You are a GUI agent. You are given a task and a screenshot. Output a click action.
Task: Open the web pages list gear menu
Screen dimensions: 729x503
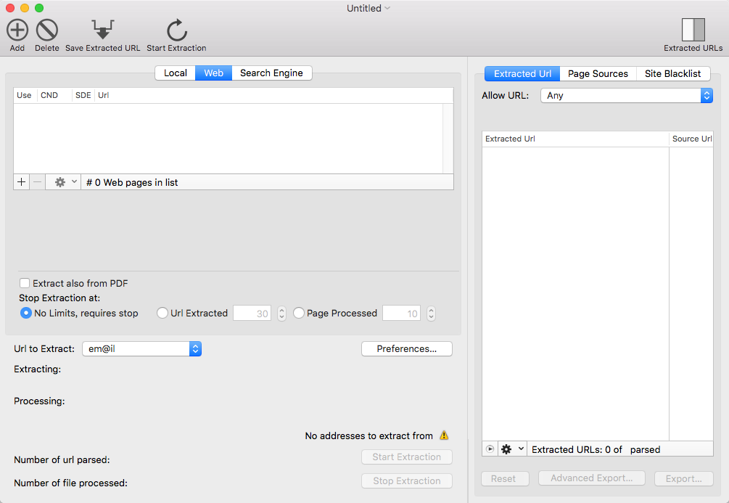pyautogui.click(x=65, y=182)
